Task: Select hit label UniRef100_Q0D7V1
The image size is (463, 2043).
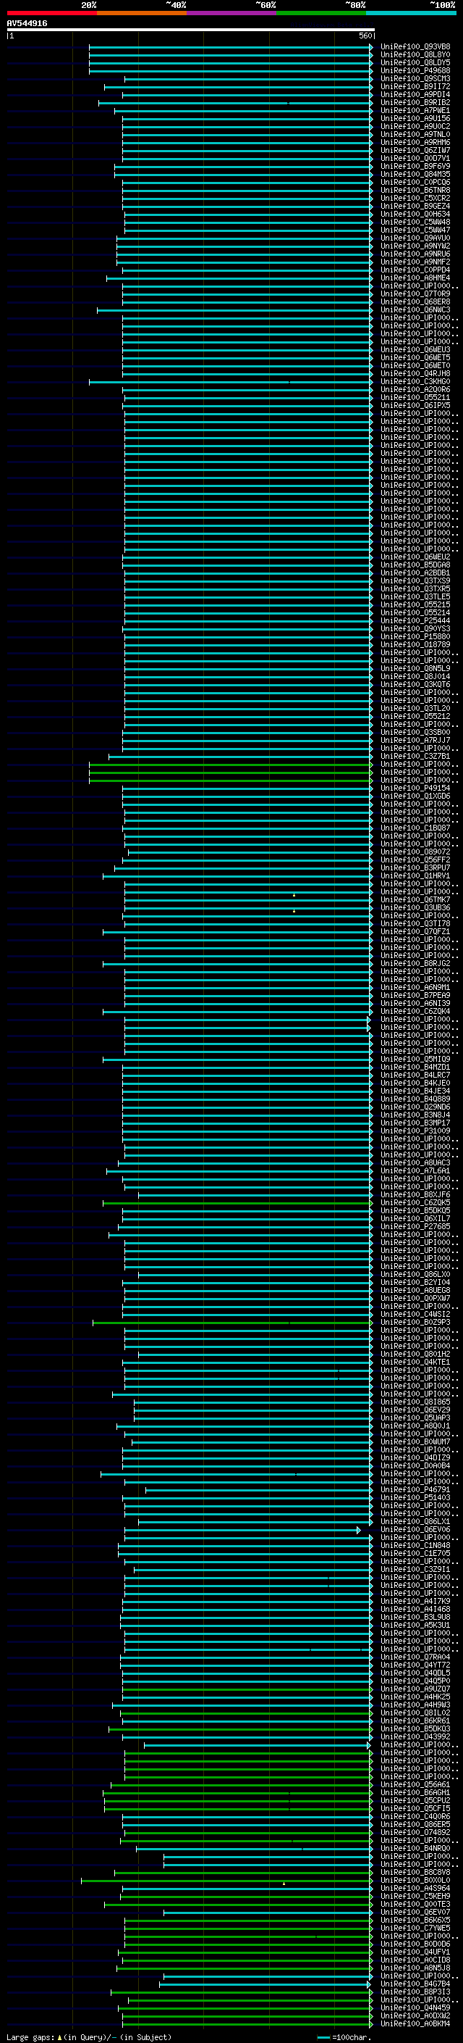Action: point(415,158)
